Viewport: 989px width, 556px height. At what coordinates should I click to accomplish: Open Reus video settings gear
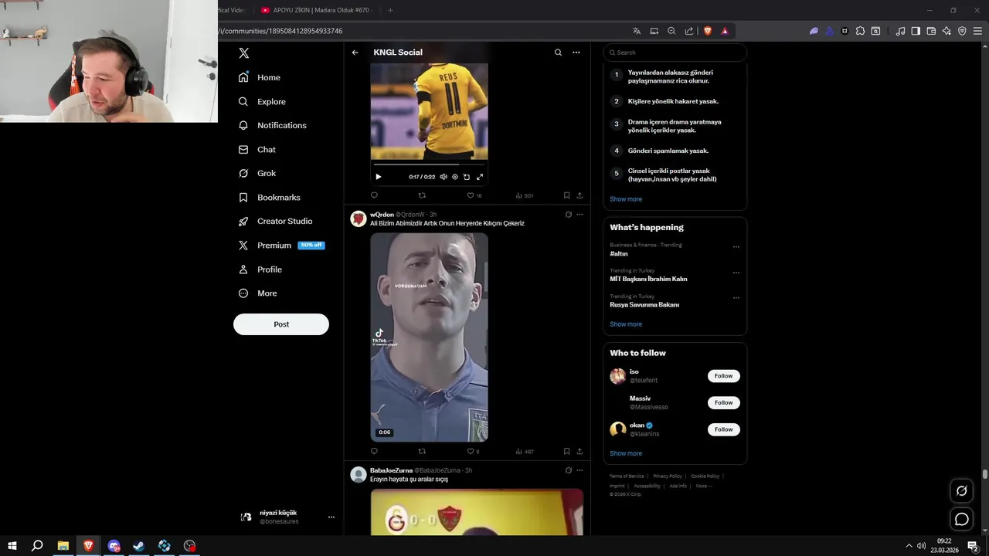pos(455,177)
